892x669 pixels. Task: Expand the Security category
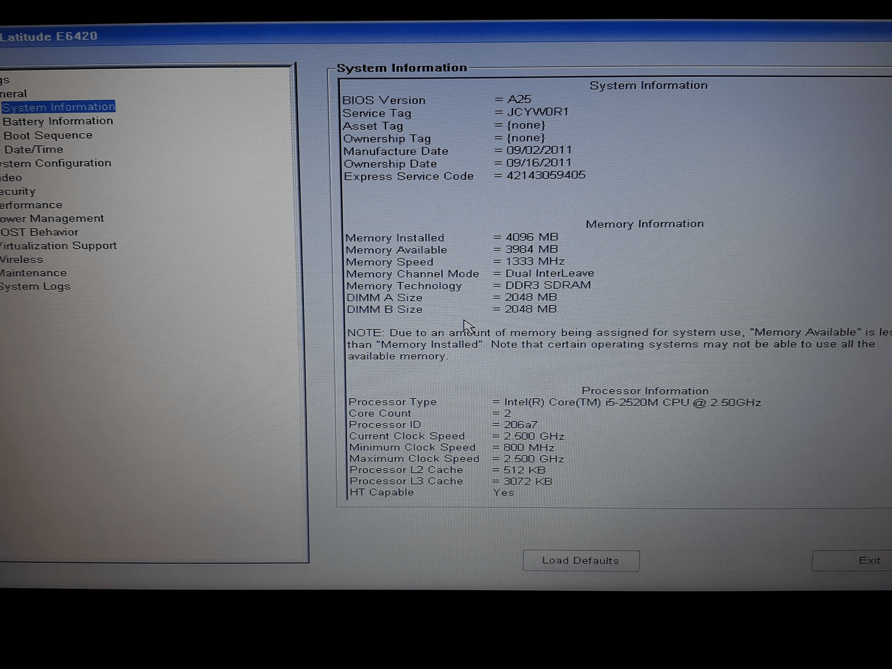click(x=17, y=191)
